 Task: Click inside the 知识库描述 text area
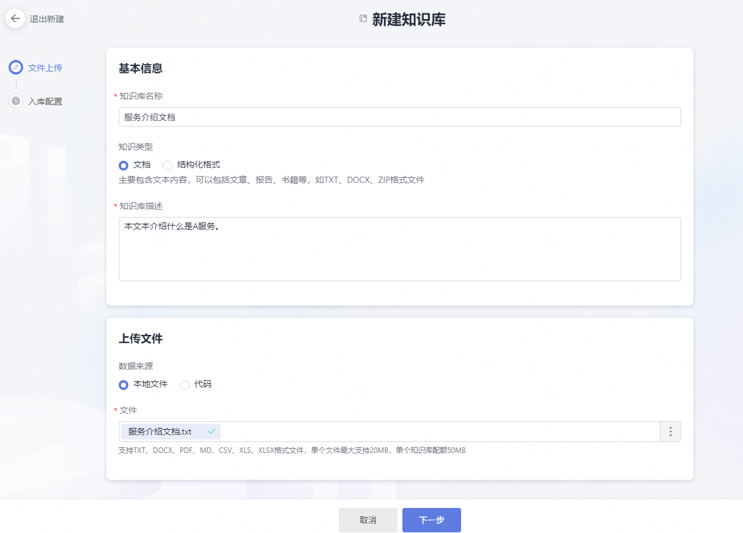(x=399, y=248)
